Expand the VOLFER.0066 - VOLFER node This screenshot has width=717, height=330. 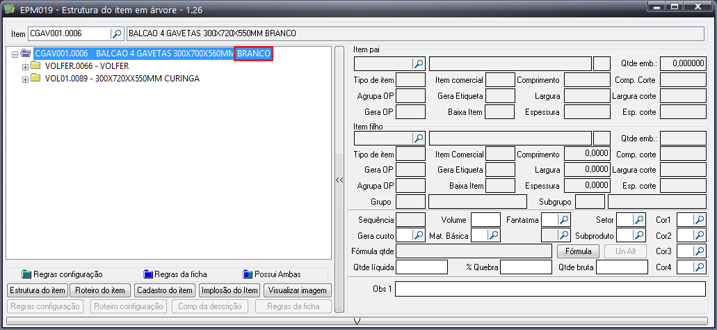(26, 66)
